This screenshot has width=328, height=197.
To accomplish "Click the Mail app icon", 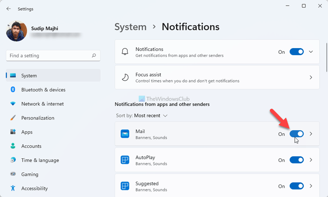I will pyautogui.click(x=125, y=134).
